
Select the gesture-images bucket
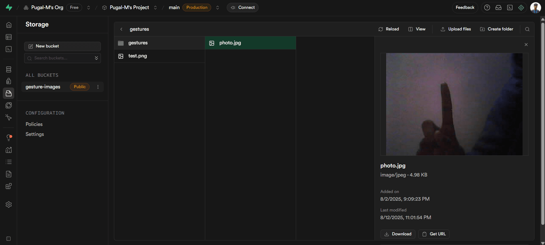point(63,87)
